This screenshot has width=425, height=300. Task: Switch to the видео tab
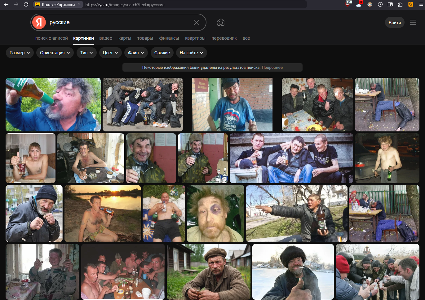tap(106, 38)
